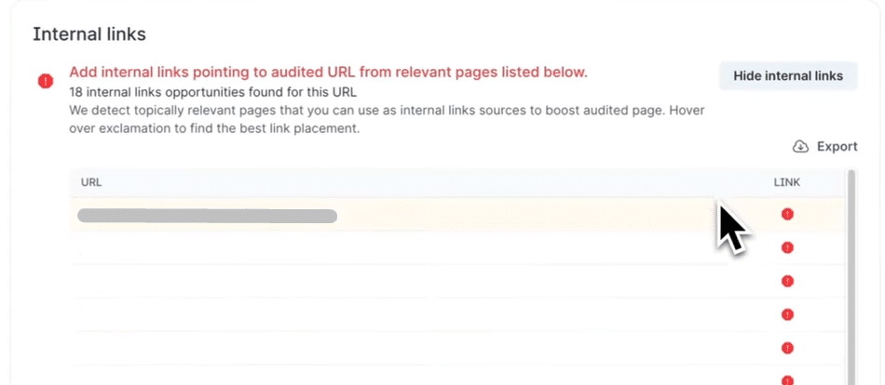This screenshot has width=885, height=385.
Task: Click the second row's red exclamation icon
Action: (787, 248)
